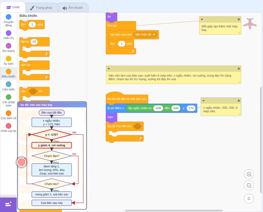Image resolution: width=263 pixels, height=212 pixels.
Task: Click the "Chạm đạn?" flowchart diamond
Action: point(52,156)
